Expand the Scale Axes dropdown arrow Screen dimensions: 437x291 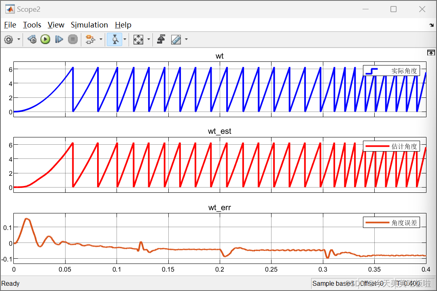pyautogui.click(x=148, y=39)
